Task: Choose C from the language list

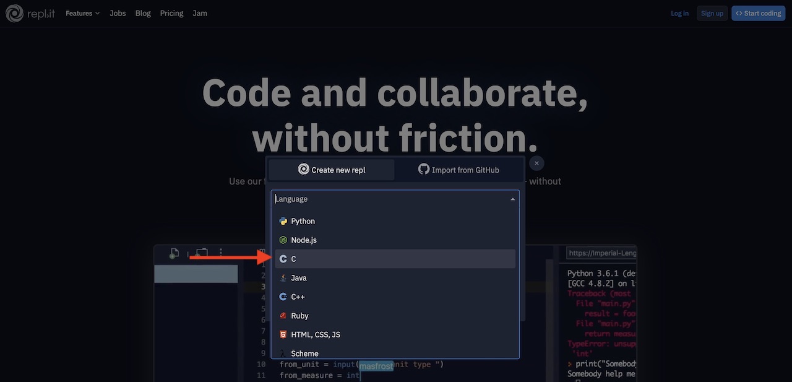Action: tap(395, 259)
